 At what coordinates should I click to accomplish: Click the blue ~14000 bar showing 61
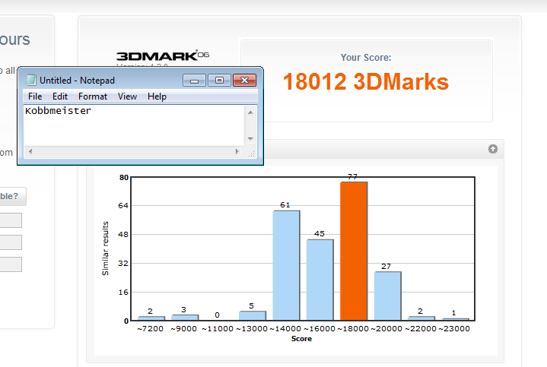[x=286, y=264]
